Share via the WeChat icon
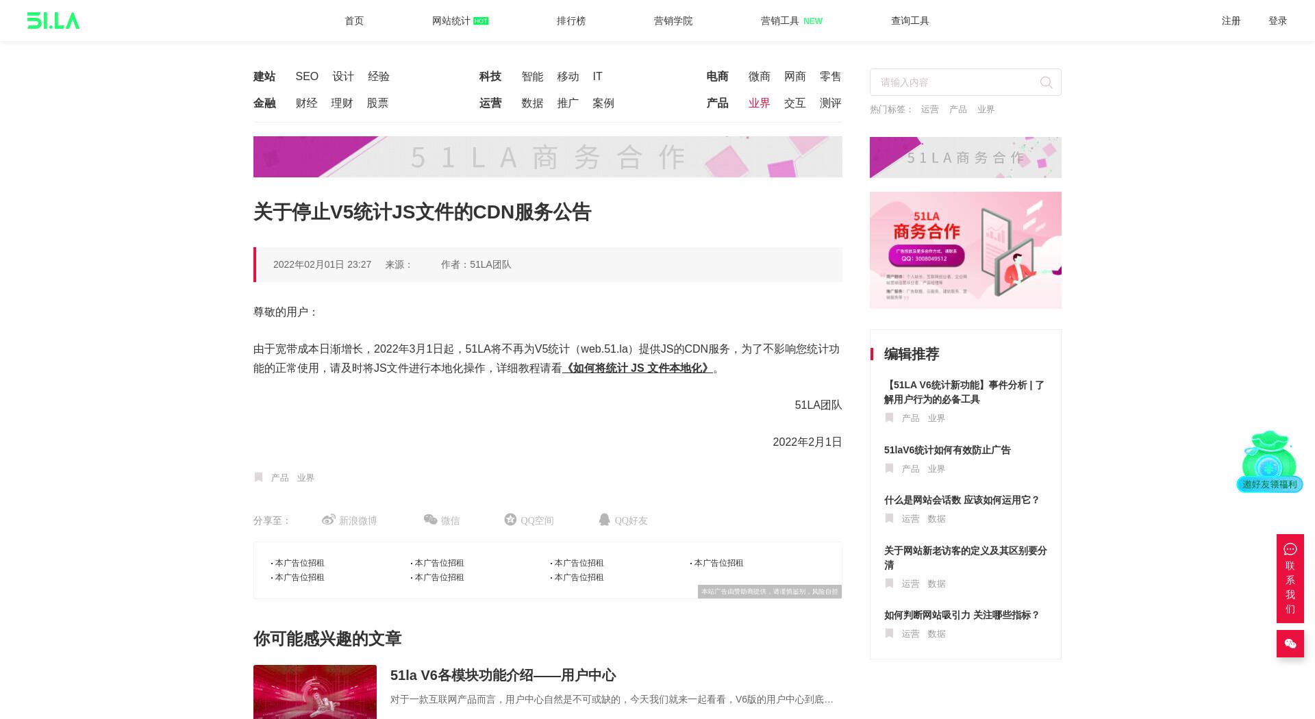The height and width of the screenshot is (719, 1315). tap(431, 520)
